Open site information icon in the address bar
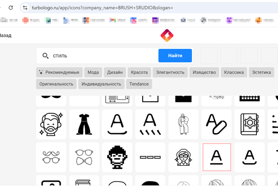The width and height of the screenshot is (278, 188). [x=25, y=8]
